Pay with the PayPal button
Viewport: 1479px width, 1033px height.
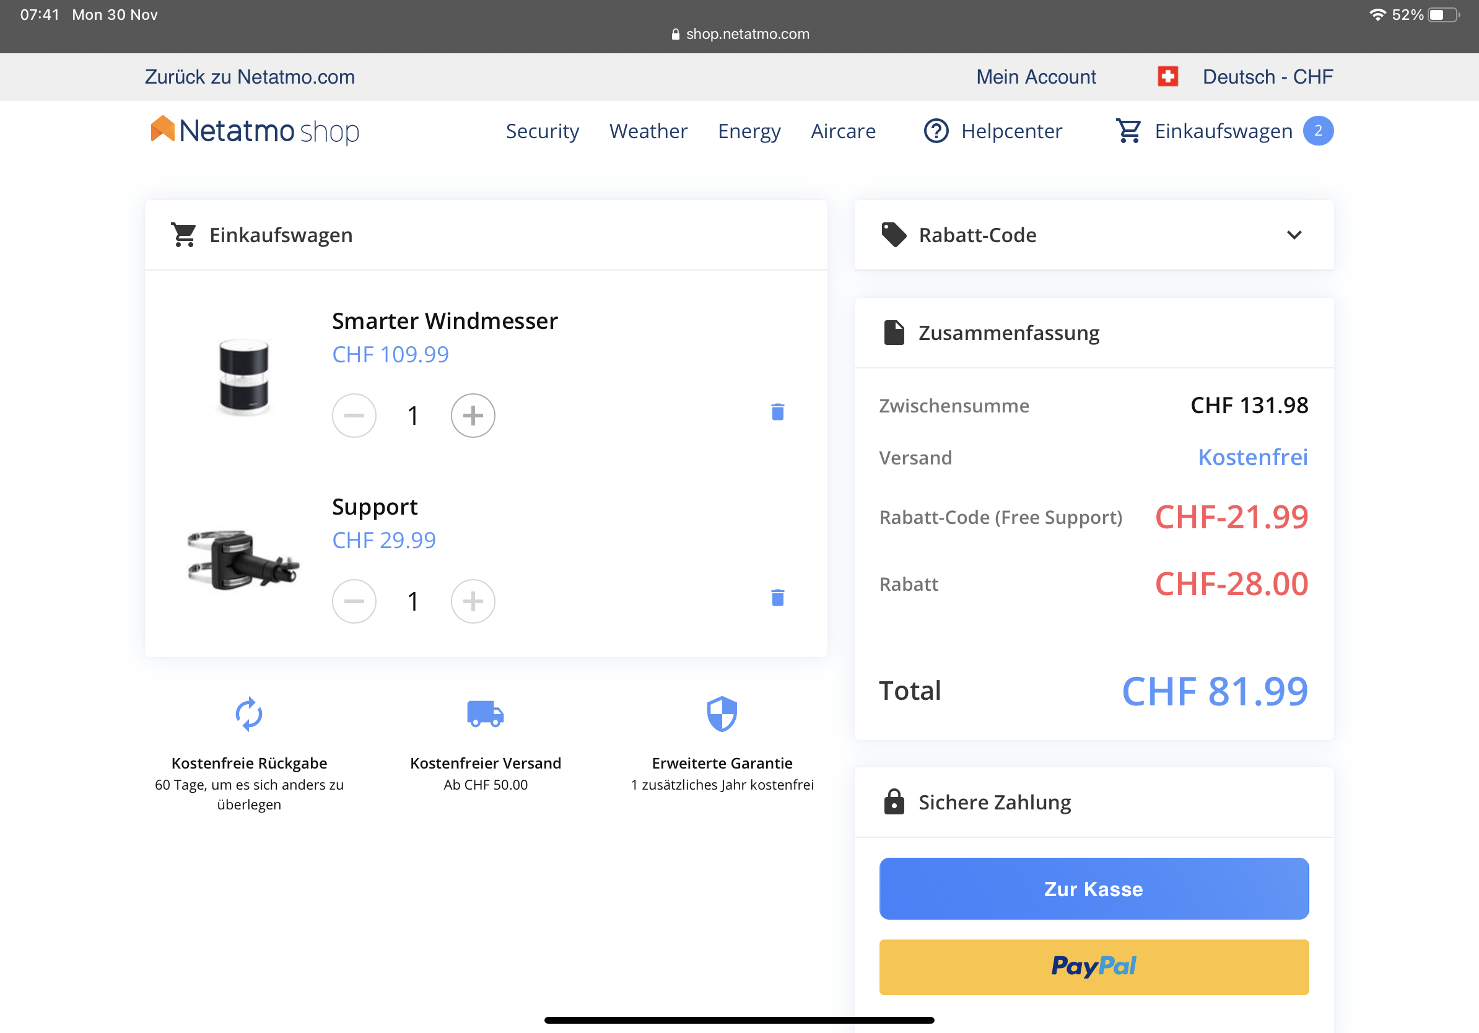(1093, 966)
